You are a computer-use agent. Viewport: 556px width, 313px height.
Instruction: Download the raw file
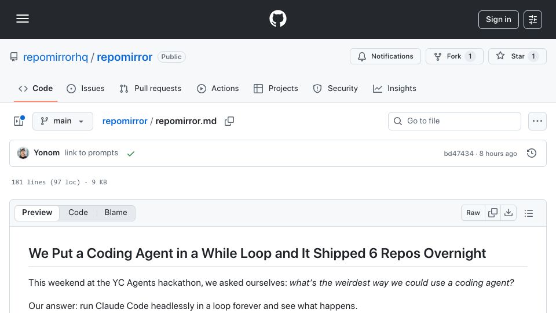tap(509, 213)
